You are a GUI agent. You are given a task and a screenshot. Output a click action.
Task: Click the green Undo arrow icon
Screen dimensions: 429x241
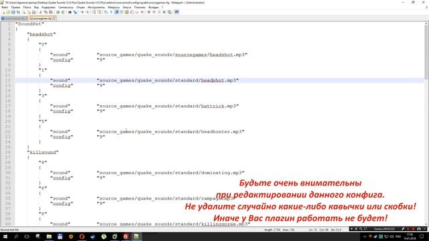pyautogui.click(x=58, y=12)
